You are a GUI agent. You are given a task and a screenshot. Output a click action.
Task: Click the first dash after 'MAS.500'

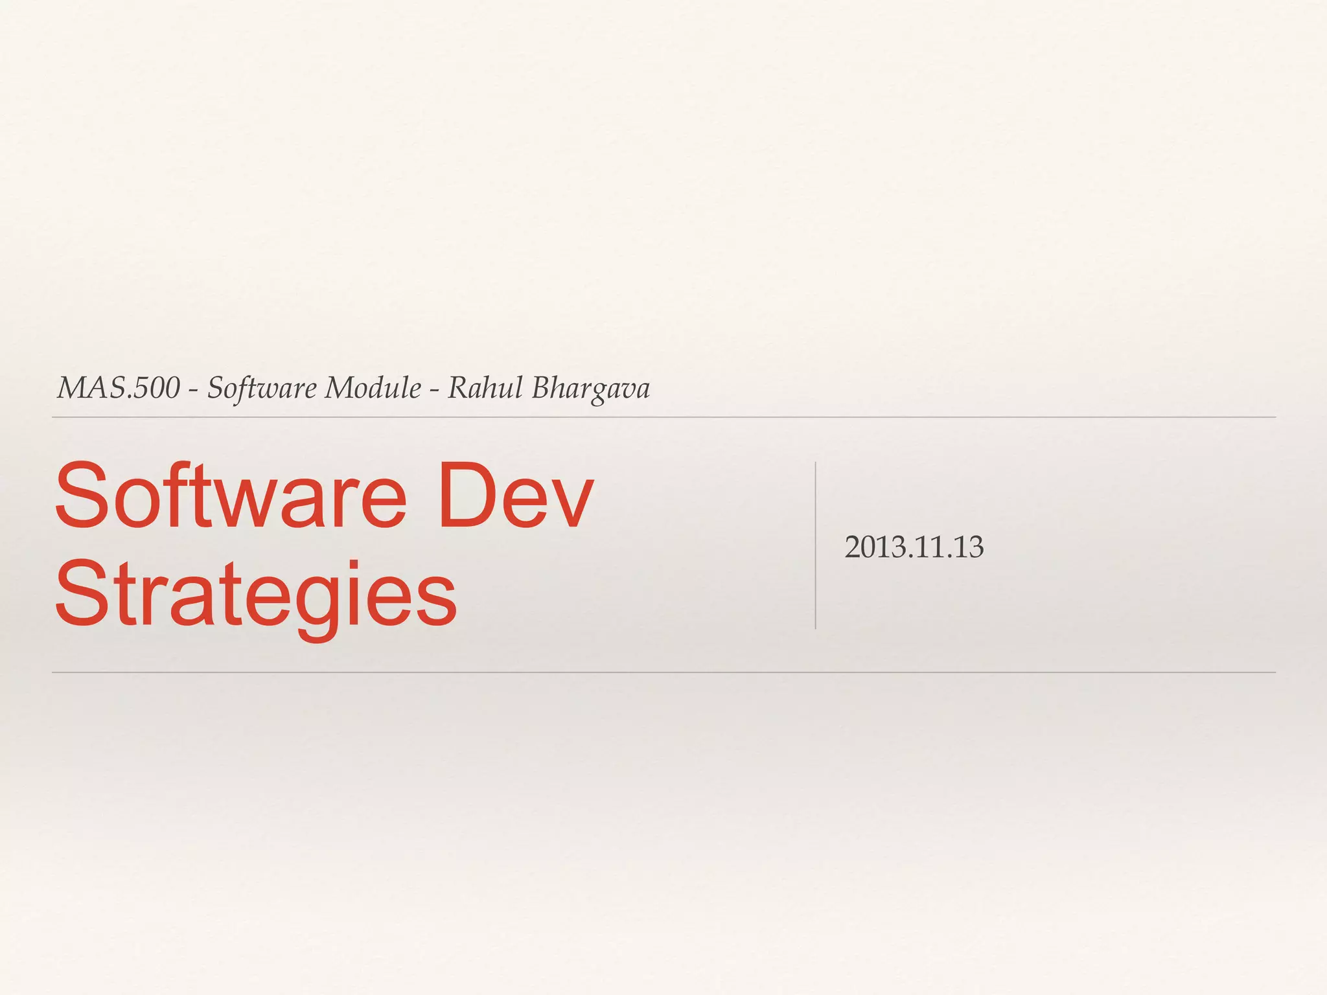pos(193,390)
